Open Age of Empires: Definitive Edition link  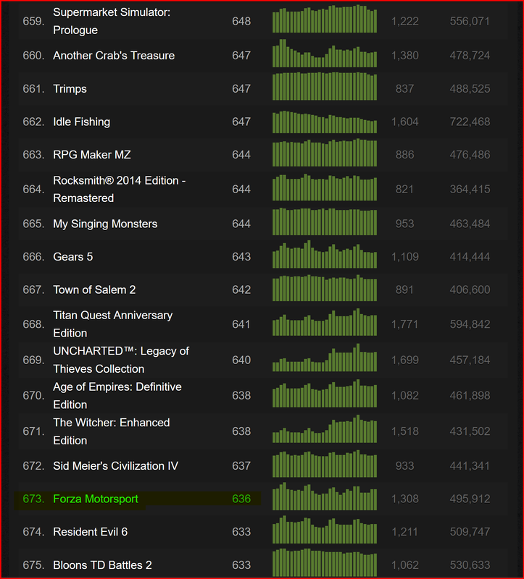pyautogui.click(x=117, y=395)
